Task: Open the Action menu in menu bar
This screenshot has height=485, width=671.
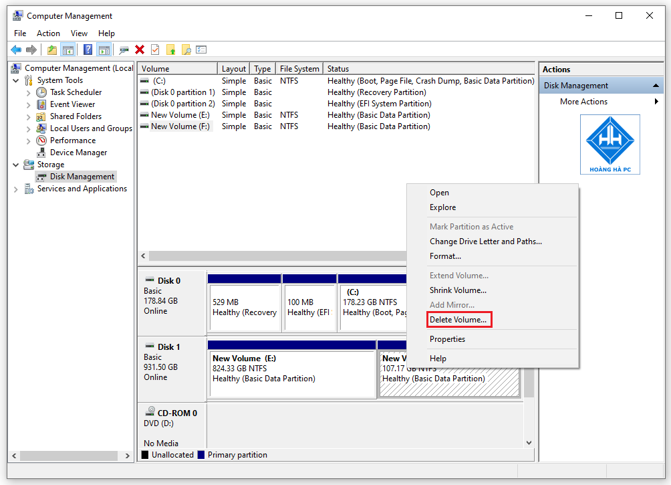Action: tap(48, 33)
